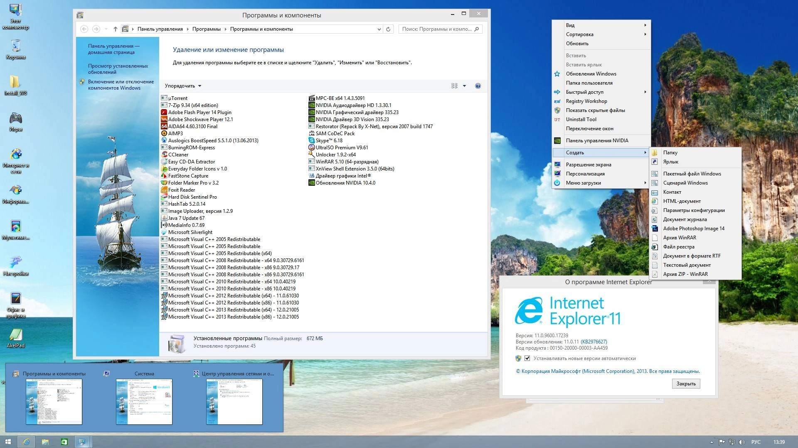This screenshot has height=448, width=798.
Task: Click the Back arrow in Programs window
Action: (84, 29)
